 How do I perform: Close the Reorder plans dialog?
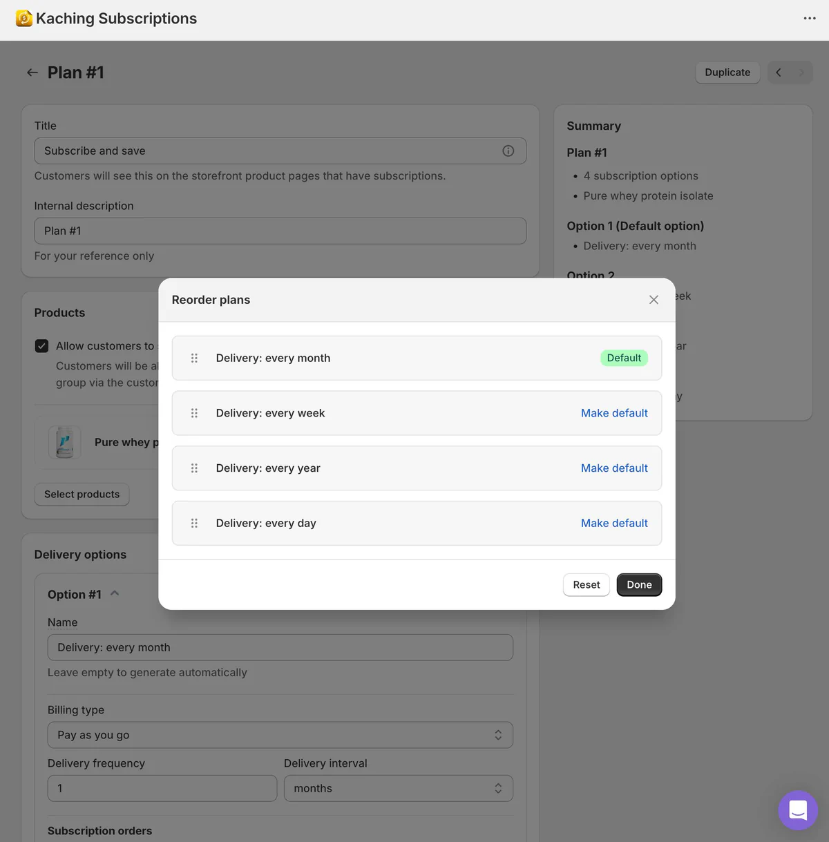tap(654, 300)
